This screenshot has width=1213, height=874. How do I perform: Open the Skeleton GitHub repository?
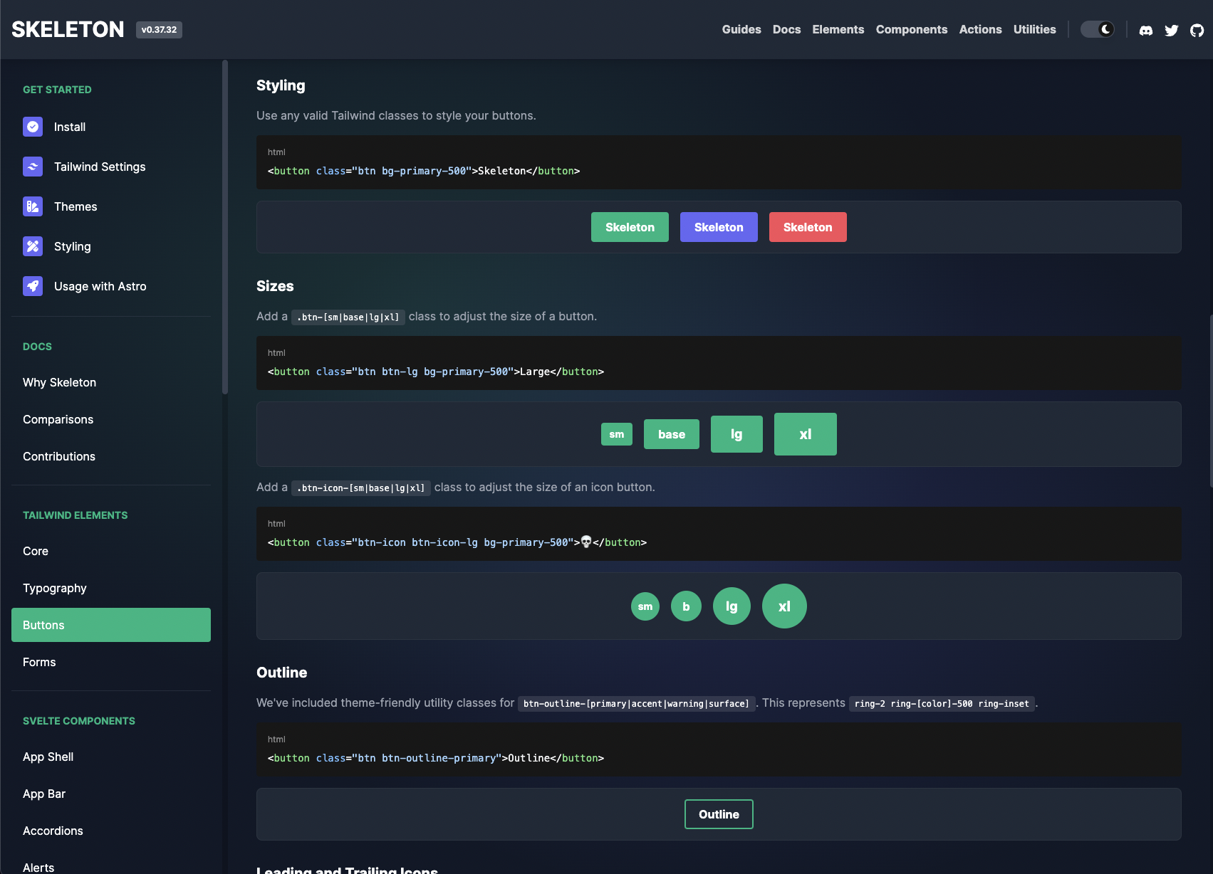pyautogui.click(x=1196, y=30)
